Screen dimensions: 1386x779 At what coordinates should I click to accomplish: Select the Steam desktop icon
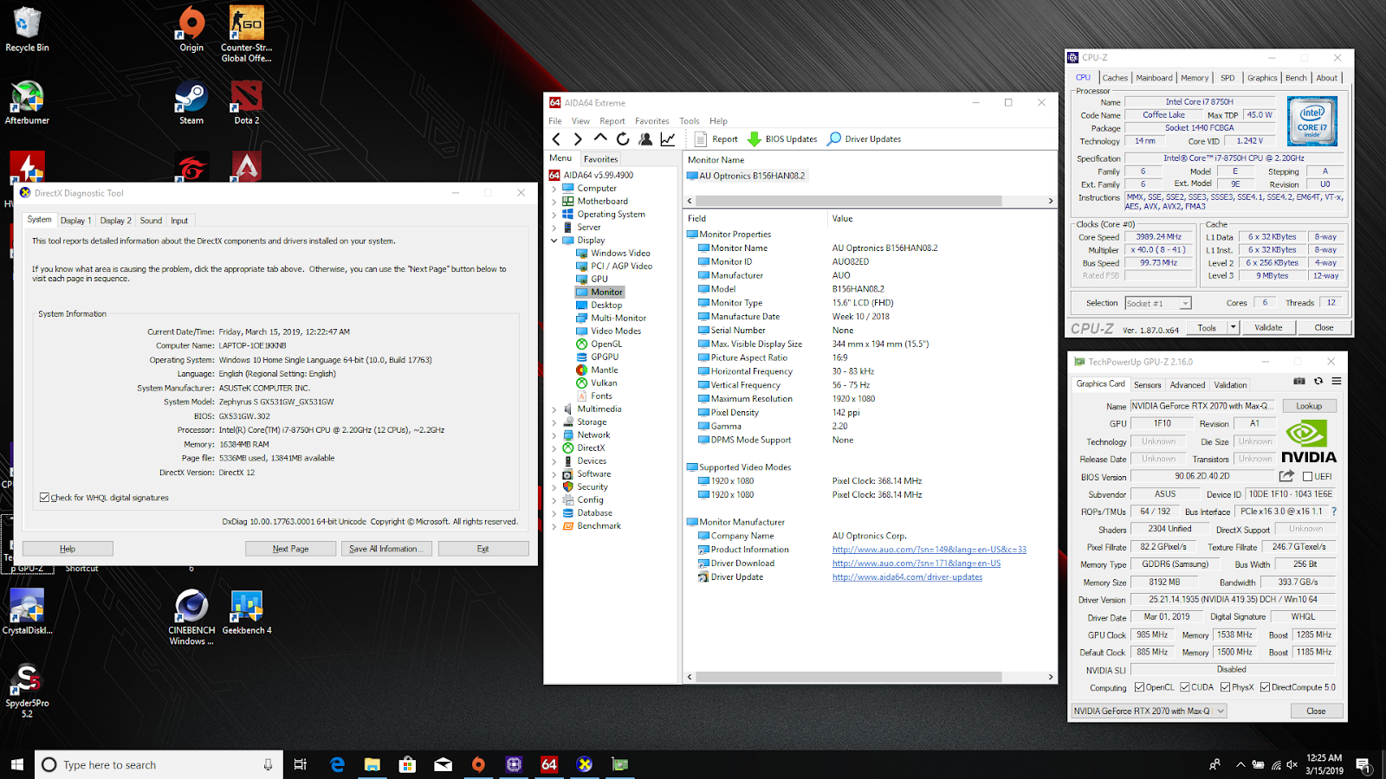pos(191,102)
